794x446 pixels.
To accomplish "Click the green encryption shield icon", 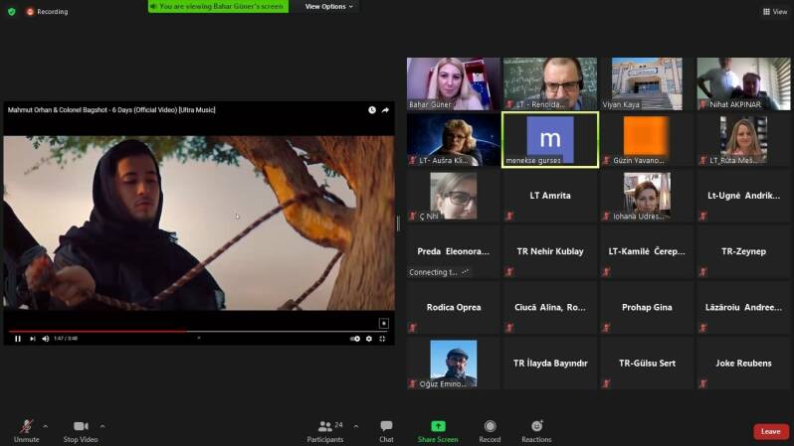I will click(x=12, y=11).
